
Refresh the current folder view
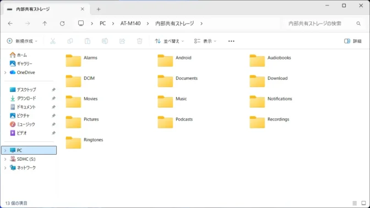click(62, 23)
